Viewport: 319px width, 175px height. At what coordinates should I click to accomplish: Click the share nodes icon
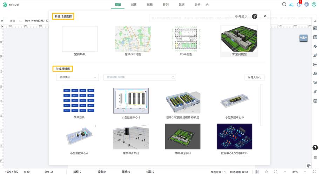click(292, 5)
